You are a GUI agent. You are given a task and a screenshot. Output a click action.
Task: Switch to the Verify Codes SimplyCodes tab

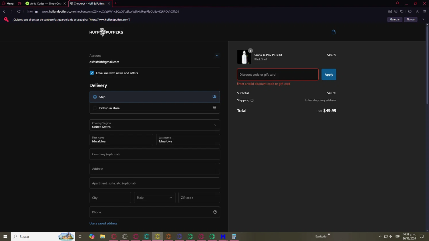click(45, 3)
